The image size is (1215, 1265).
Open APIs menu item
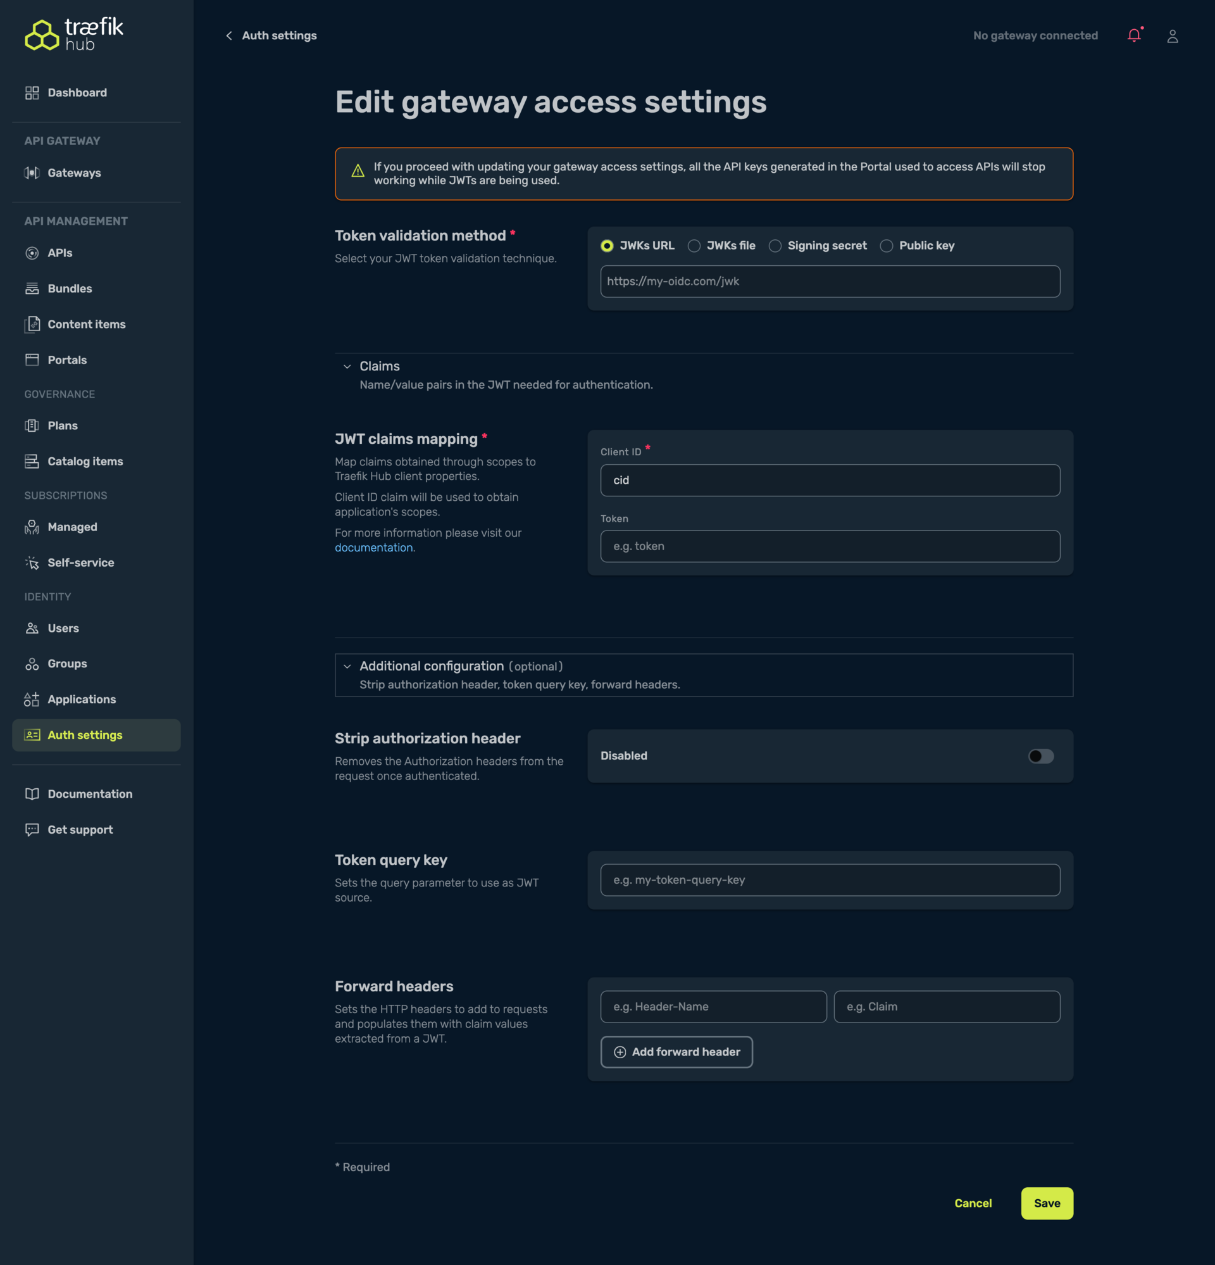(x=96, y=253)
